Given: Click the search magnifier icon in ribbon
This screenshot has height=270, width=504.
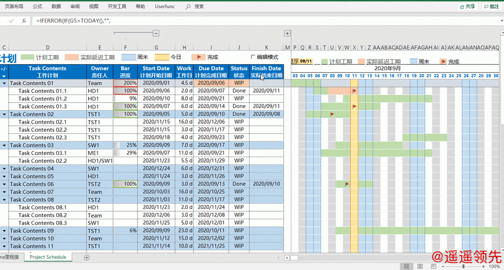Looking at the screenshot, I should (188, 6).
